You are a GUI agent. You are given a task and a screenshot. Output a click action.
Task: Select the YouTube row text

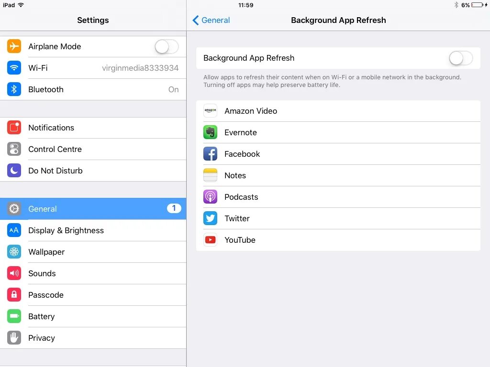240,240
